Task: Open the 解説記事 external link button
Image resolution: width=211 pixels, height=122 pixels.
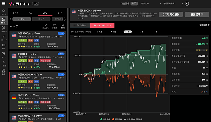Action: pyautogui.click(x=197, y=14)
